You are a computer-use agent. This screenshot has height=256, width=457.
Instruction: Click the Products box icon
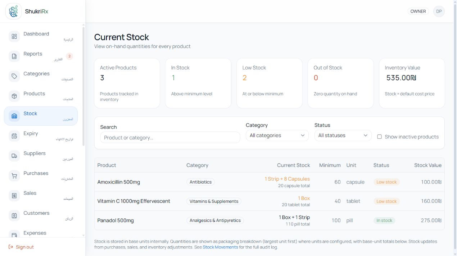14,96
